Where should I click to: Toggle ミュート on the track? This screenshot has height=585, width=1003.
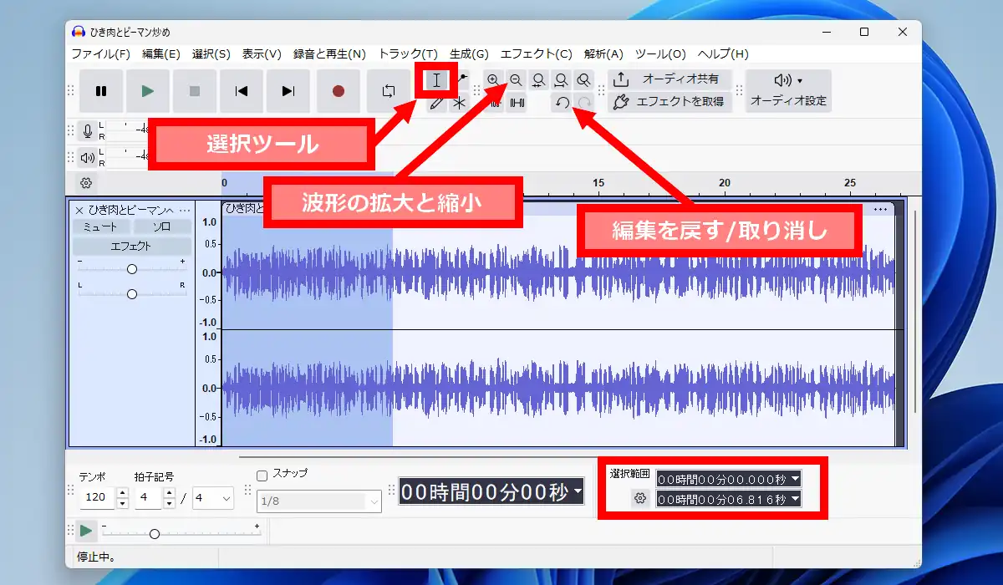(100, 226)
